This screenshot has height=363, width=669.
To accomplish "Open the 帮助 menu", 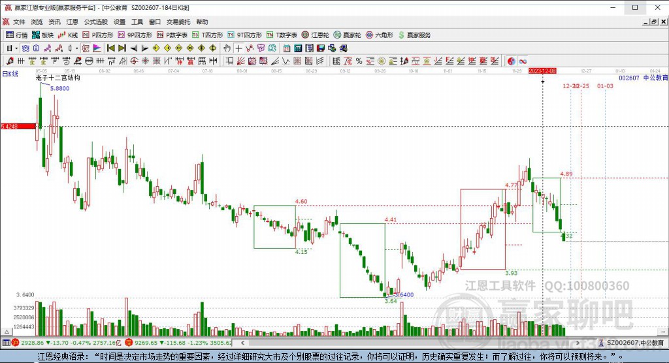I will 202,22.
